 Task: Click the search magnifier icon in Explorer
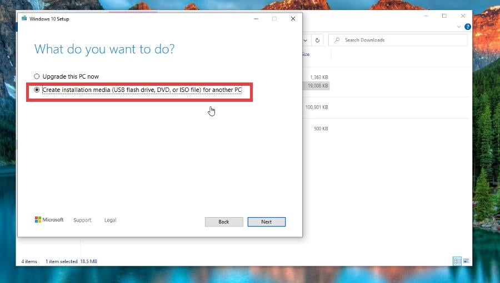337,40
